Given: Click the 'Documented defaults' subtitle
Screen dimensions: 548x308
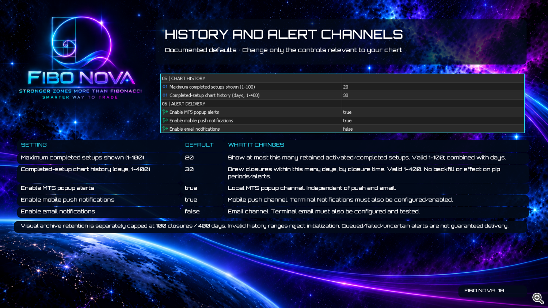Looking at the screenshot, I should click(x=283, y=50).
